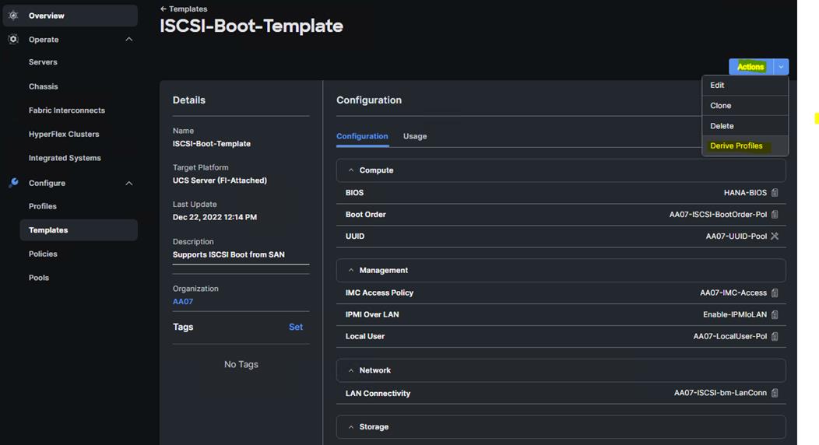
Task: Click the HANA-BIOS policy value
Action: click(x=745, y=192)
